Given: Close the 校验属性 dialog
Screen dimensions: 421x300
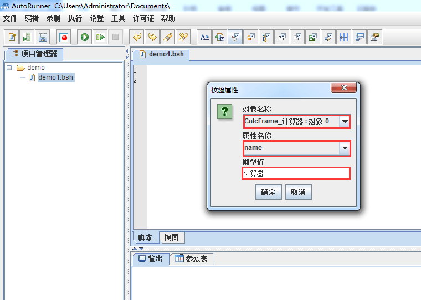Looking at the screenshot, I should click(343, 87).
